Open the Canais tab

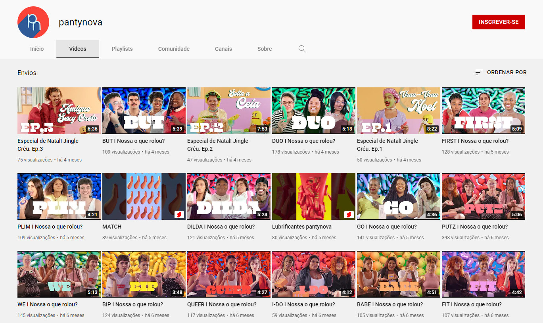click(x=223, y=48)
